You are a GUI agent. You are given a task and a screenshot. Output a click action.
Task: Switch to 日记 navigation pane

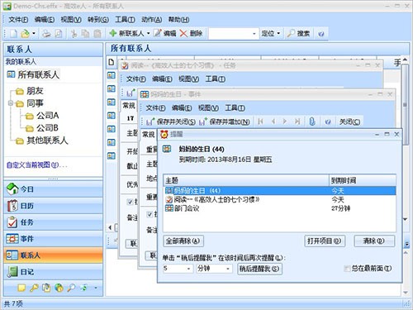53,272
